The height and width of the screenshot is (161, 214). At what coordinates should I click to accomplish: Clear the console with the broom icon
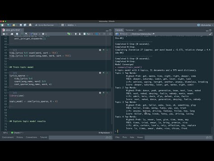pos(210,34)
